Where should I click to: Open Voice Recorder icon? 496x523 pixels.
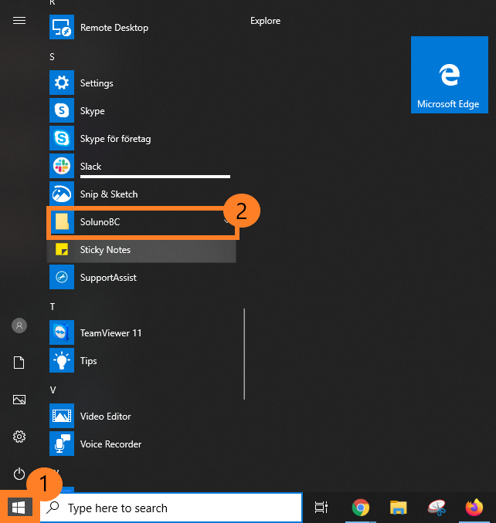[x=62, y=444]
